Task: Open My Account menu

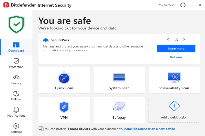Action: (167, 5)
